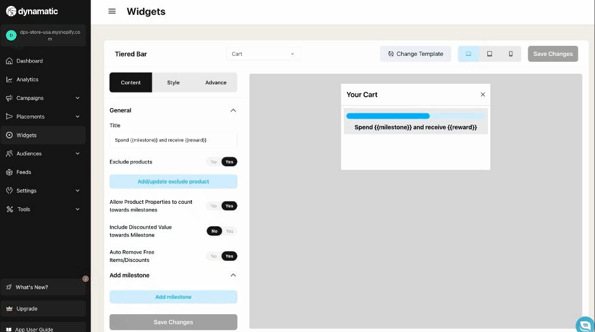Collapse the General section
595x332 pixels.
pos(233,110)
